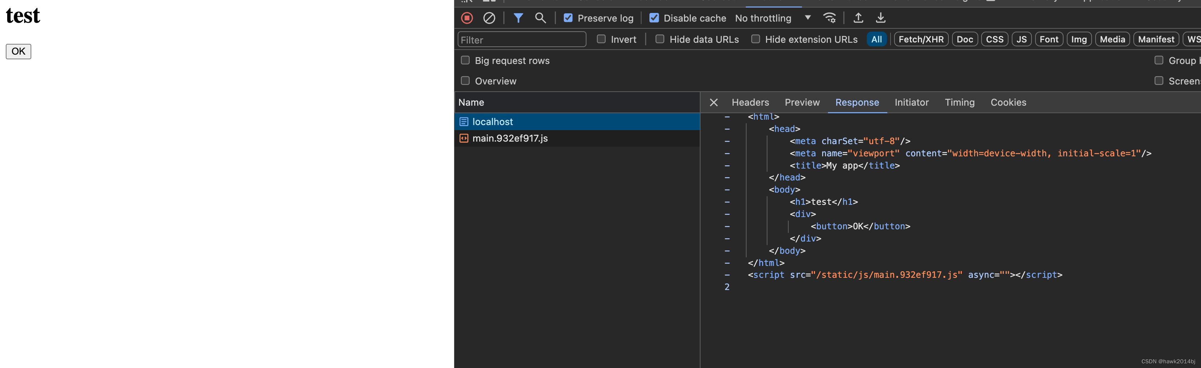Filter requests by Media type
1201x368 pixels.
(x=1112, y=39)
